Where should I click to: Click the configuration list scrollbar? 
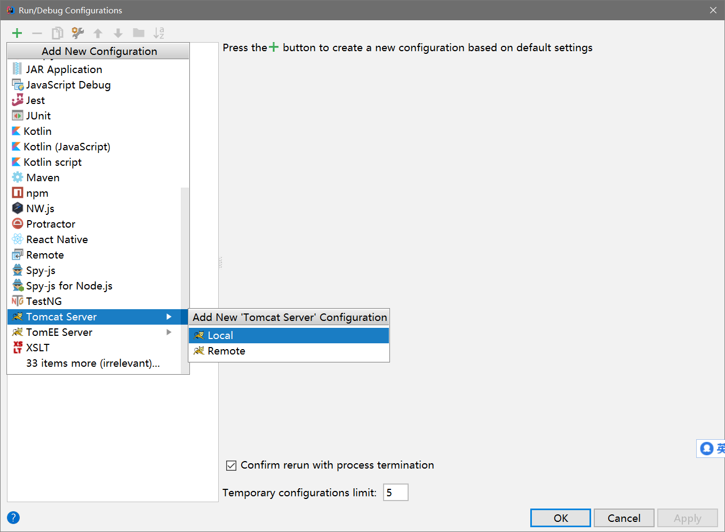185,280
